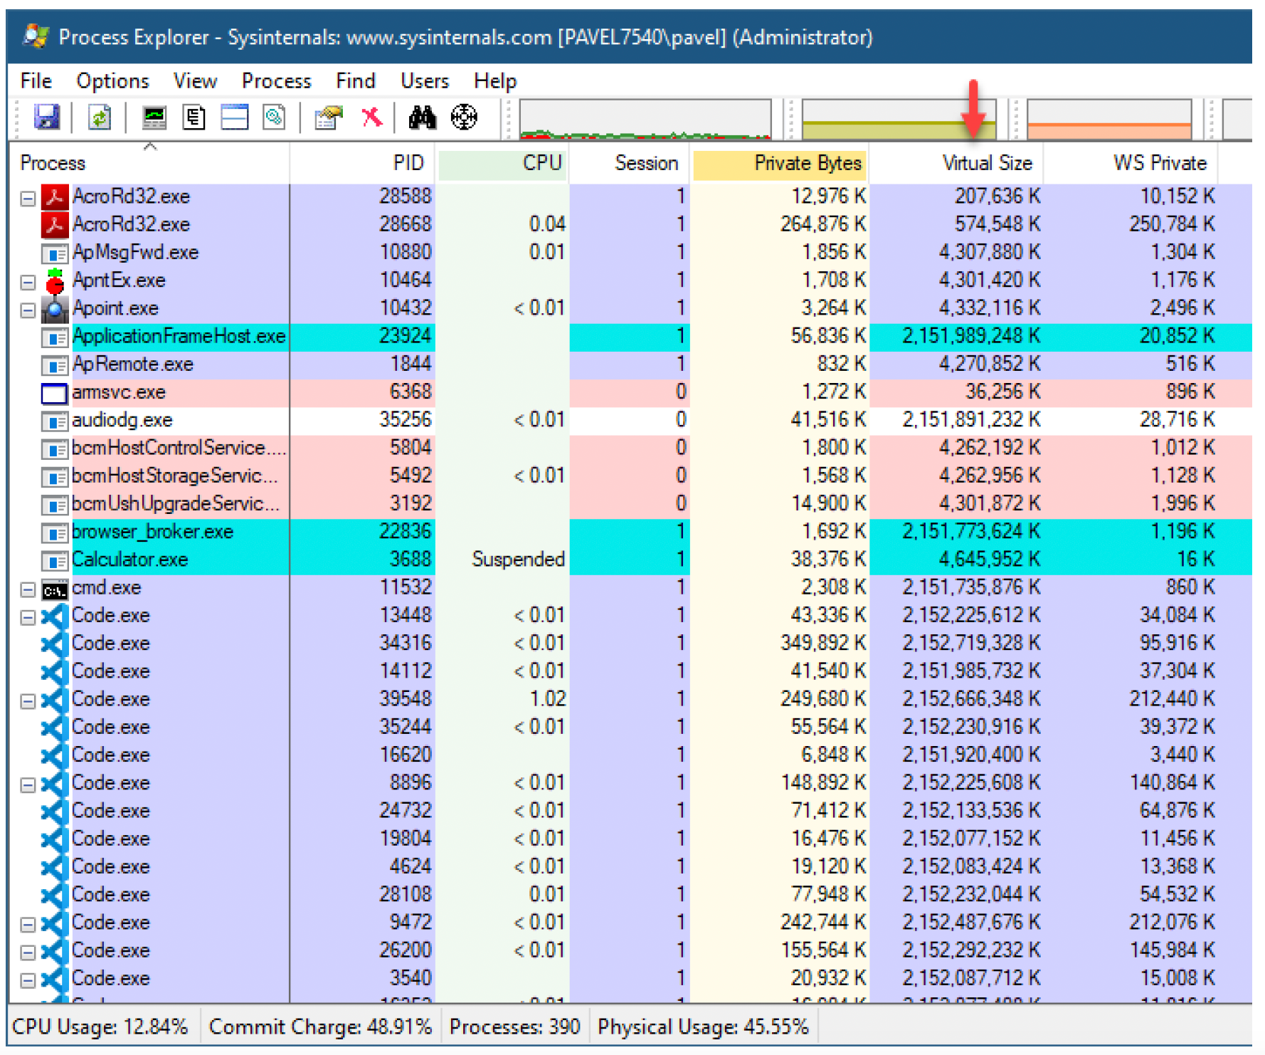Viewport: 1265px width, 1055px height.
Task: Collapse the AcroRd32.exe PID 28588 tree node
Action: click(x=28, y=198)
